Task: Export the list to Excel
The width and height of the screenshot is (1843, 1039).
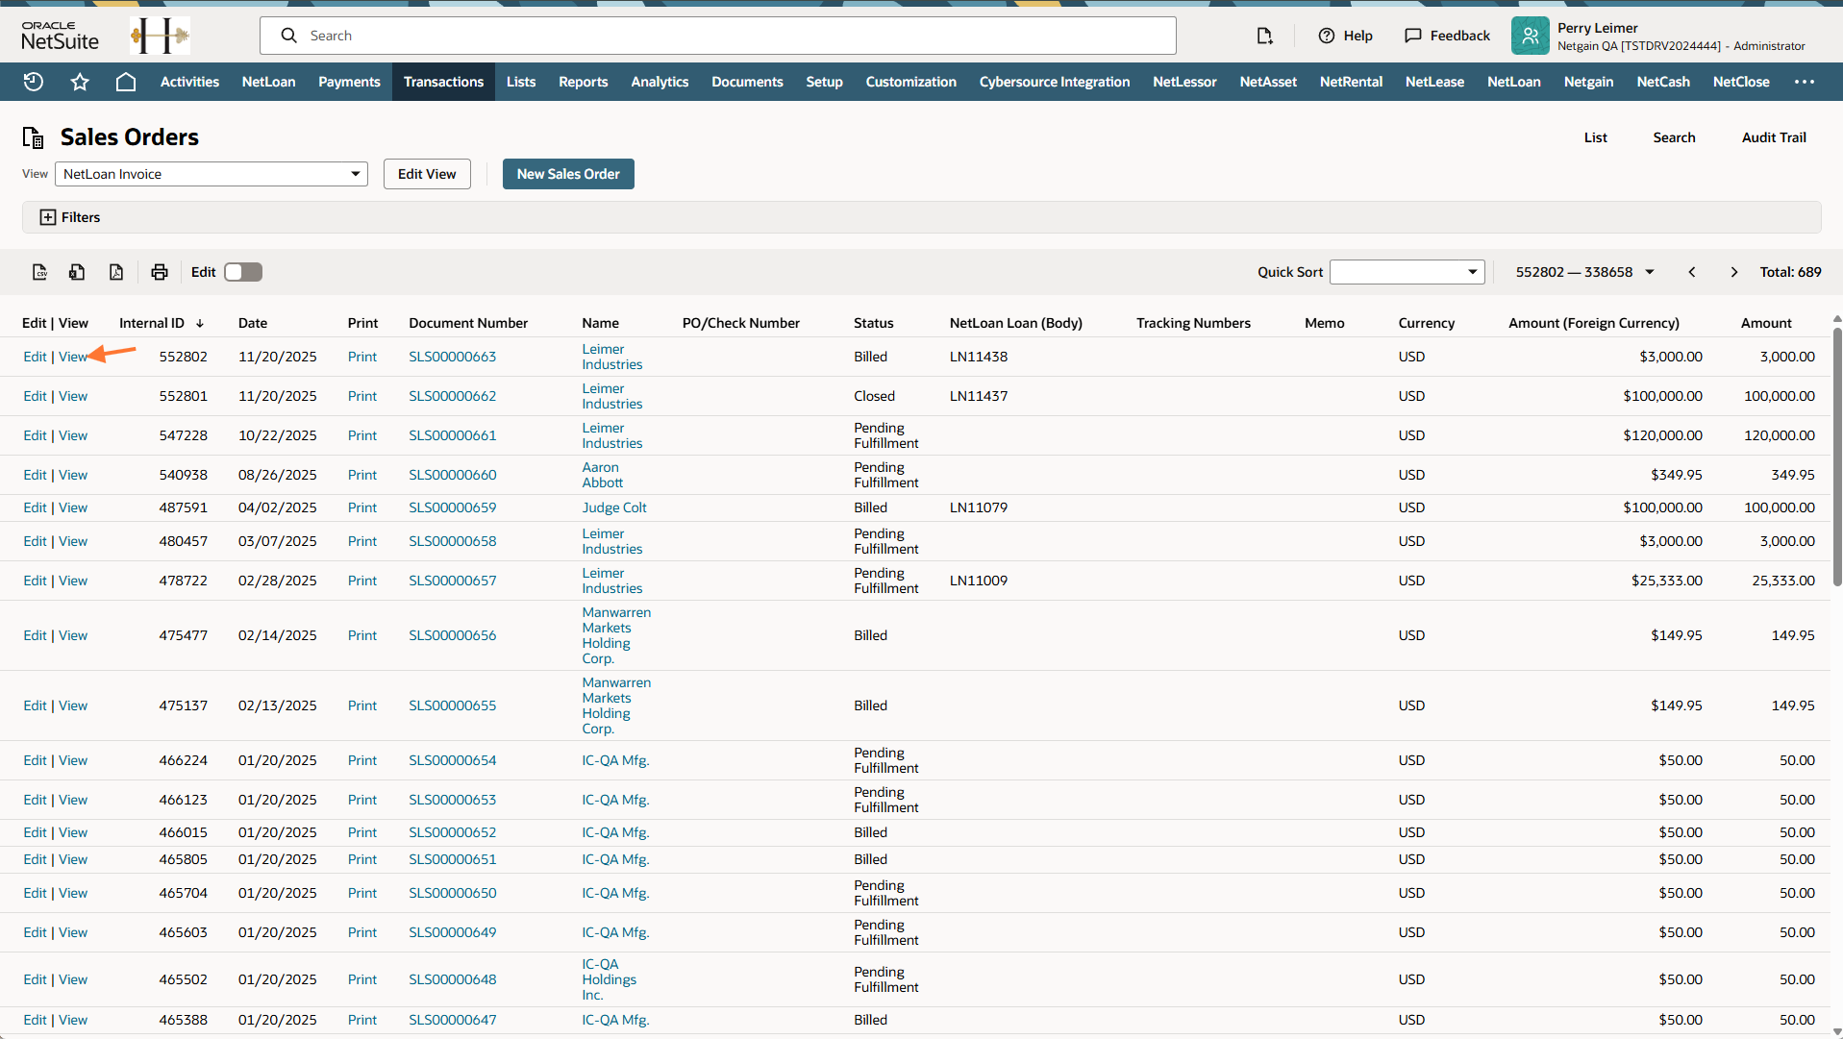Action: (77, 272)
